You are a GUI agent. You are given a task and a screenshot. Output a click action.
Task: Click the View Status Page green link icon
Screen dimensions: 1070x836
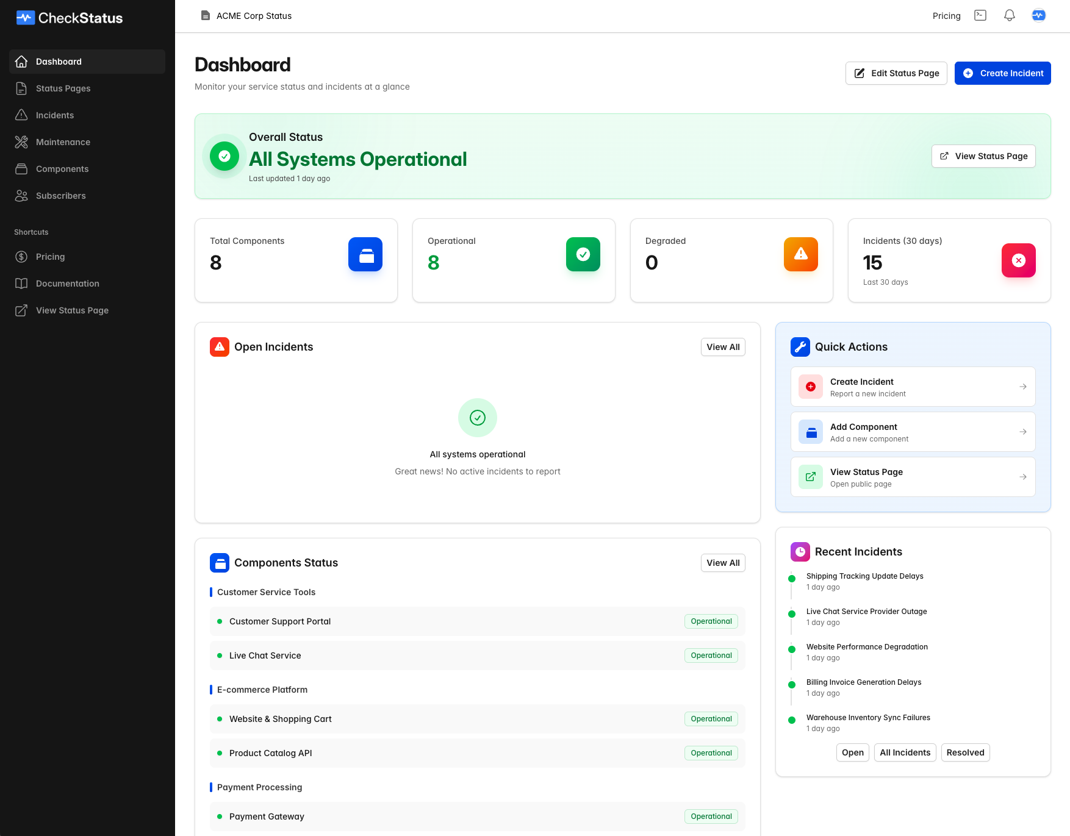(x=811, y=477)
